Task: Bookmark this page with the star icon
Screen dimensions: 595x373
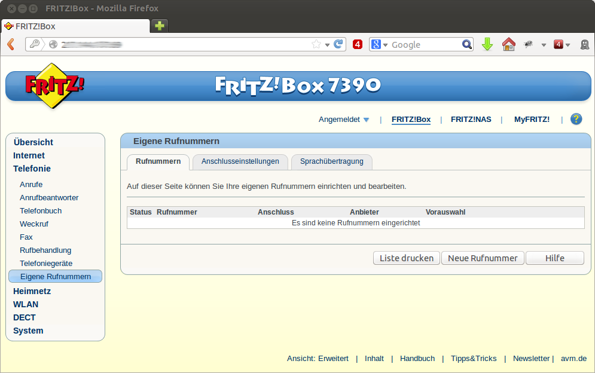Action: [316, 44]
